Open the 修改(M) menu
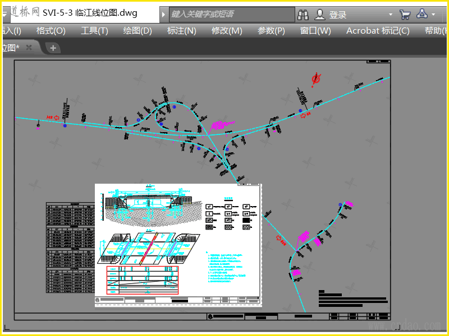 click(x=227, y=31)
